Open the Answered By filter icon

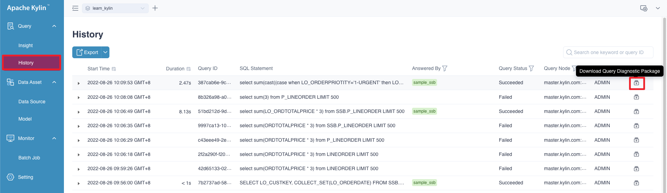445,69
